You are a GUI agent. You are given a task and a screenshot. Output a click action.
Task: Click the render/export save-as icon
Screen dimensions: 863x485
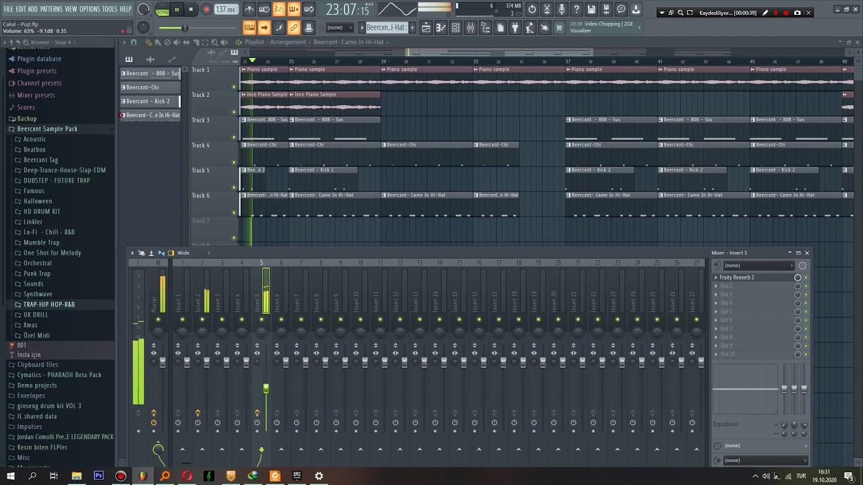click(x=607, y=9)
